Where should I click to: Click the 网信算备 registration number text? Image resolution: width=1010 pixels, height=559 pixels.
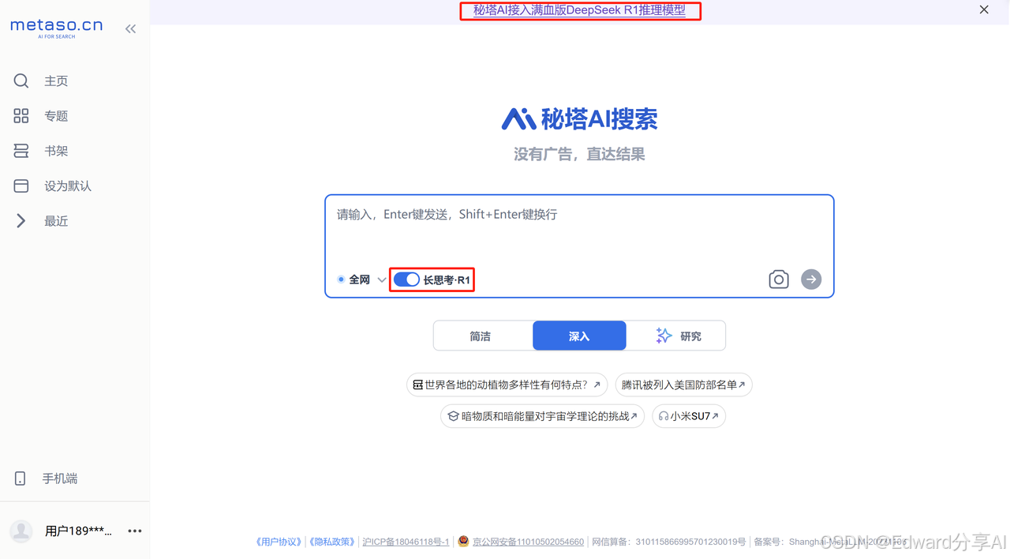tap(669, 542)
